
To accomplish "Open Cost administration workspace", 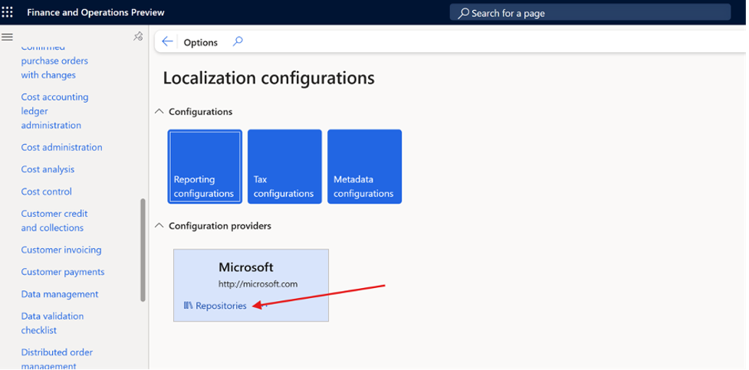I will 61,148.
